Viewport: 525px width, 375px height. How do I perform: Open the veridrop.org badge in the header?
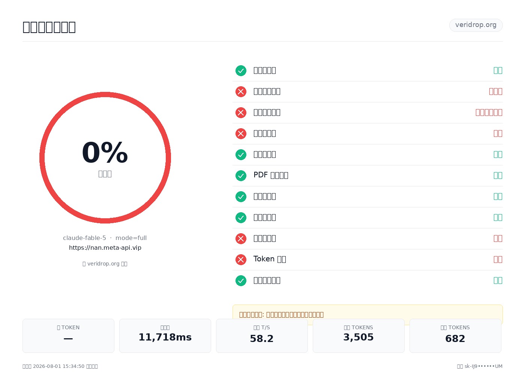coord(476,25)
